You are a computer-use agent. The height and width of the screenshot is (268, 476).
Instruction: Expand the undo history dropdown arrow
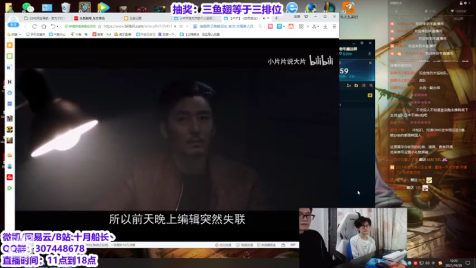coord(57,26)
